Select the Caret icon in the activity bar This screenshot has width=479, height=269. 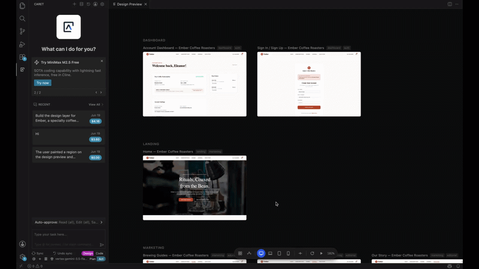(x=22, y=69)
